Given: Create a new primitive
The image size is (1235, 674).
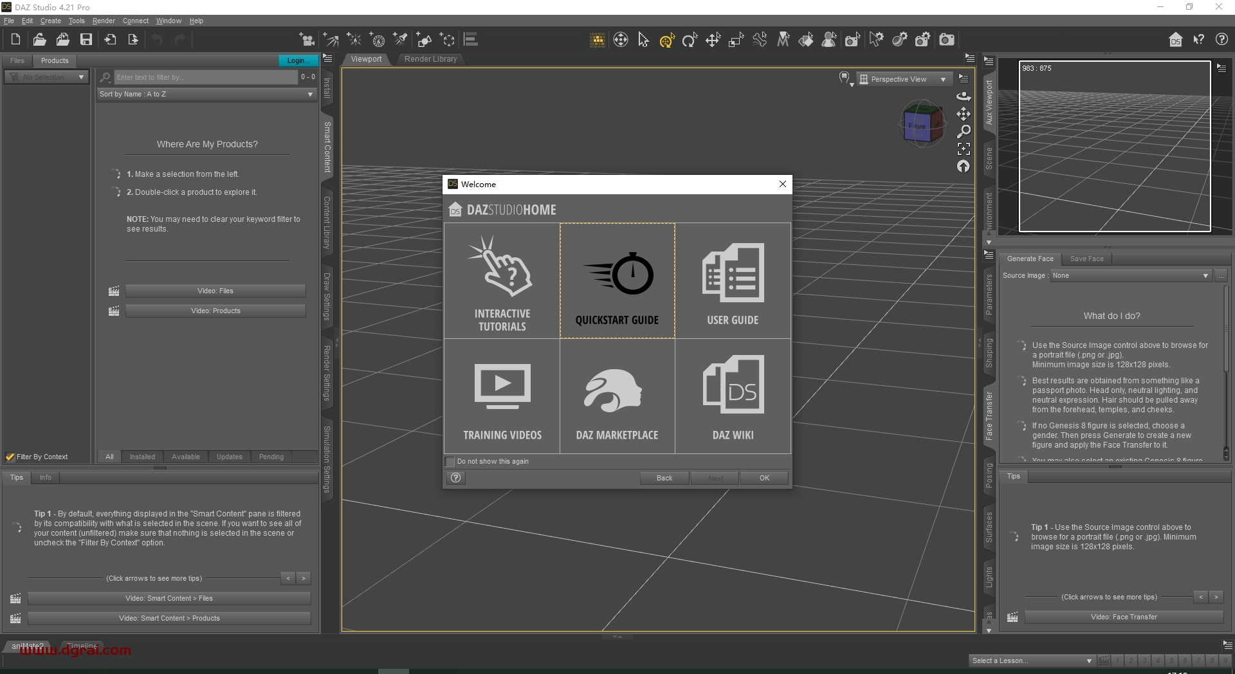Looking at the screenshot, I should click(x=424, y=40).
